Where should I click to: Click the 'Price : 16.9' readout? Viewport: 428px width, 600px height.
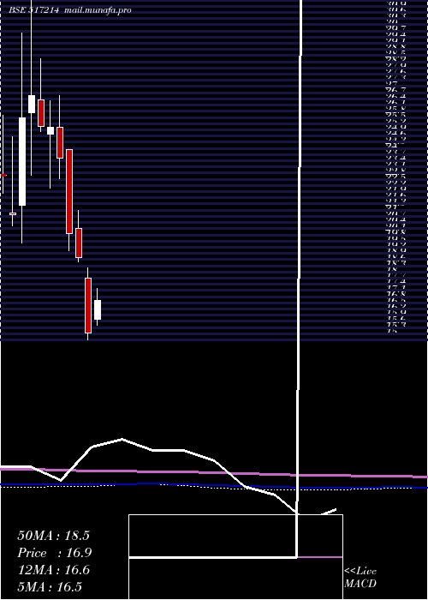(x=55, y=553)
